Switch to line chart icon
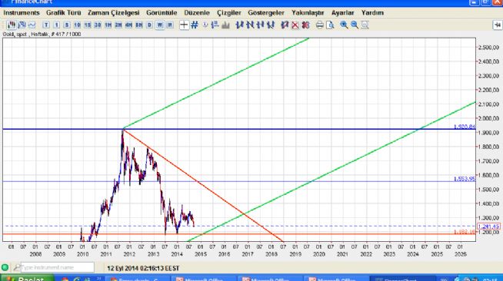This screenshot has width=503, height=281. pyautogui.click(x=32, y=25)
